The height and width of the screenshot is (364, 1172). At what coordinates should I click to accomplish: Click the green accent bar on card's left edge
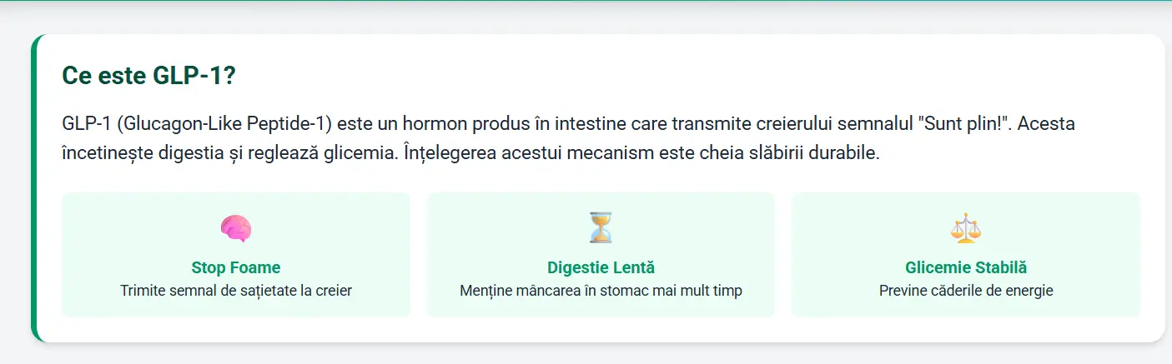34,188
